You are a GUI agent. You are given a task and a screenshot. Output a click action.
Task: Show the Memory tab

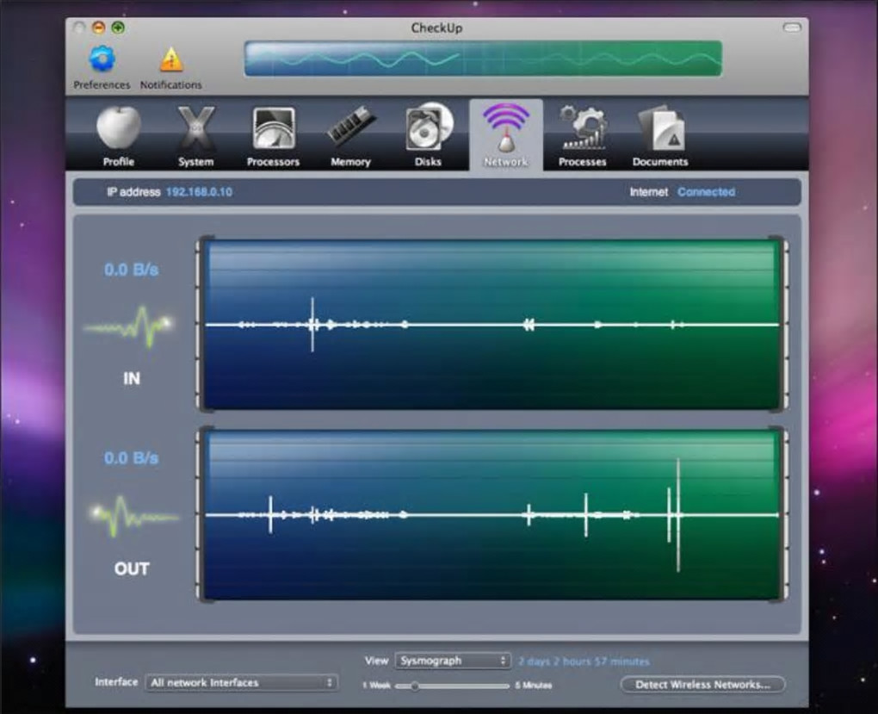(350, 134)
